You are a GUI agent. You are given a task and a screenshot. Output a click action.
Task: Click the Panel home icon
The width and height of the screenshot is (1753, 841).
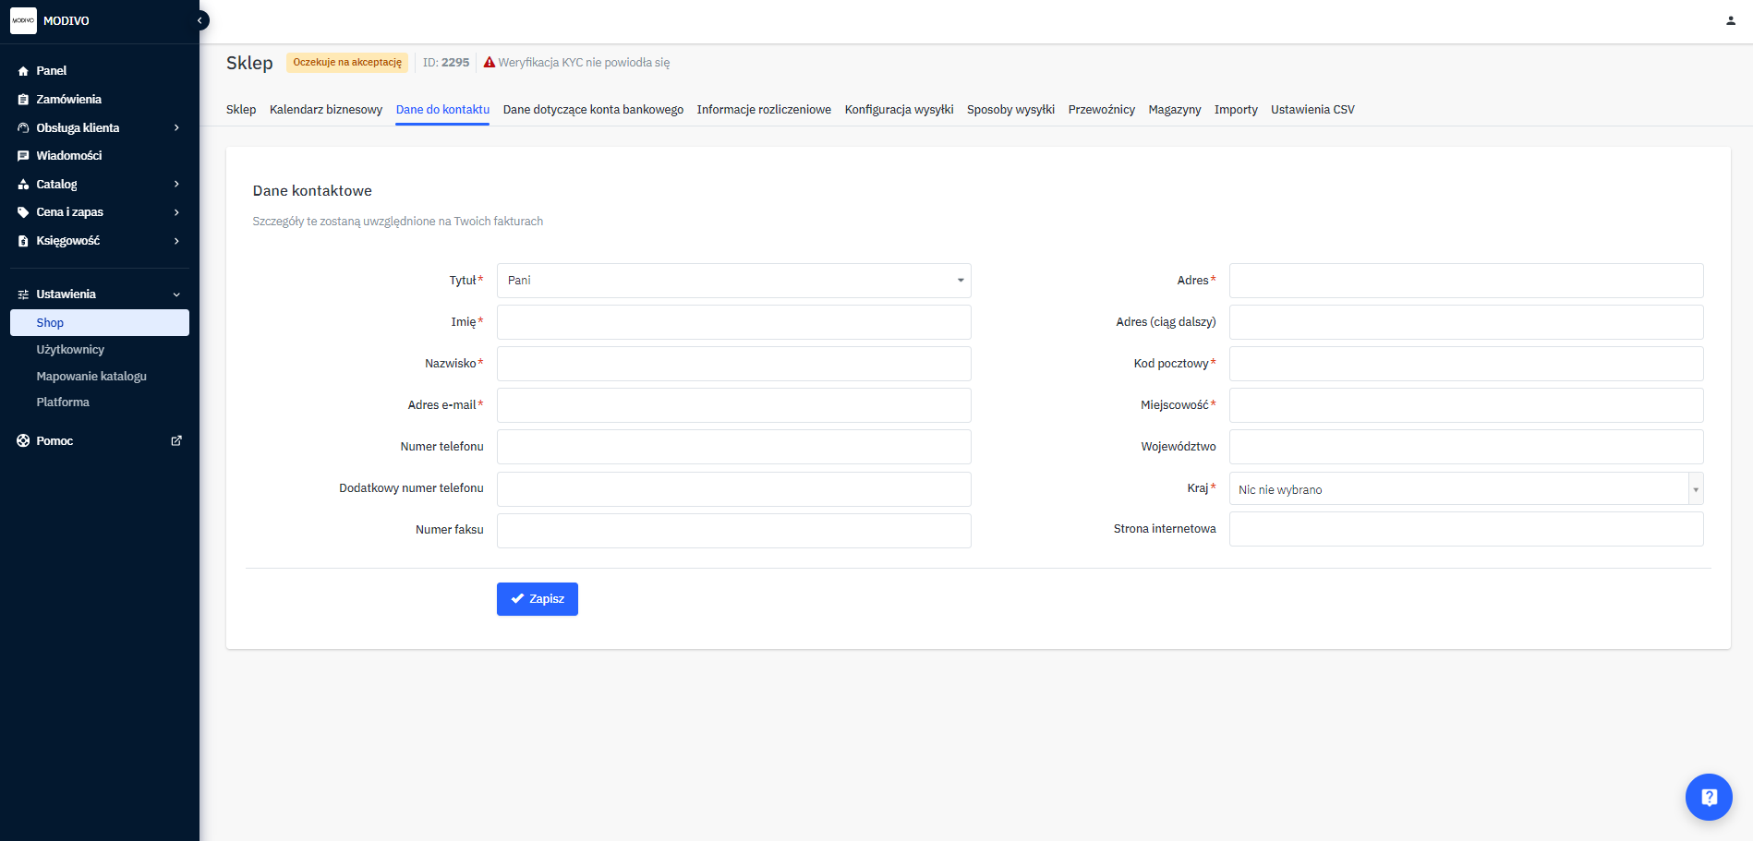pyautogui.click(x=23, y=71)
